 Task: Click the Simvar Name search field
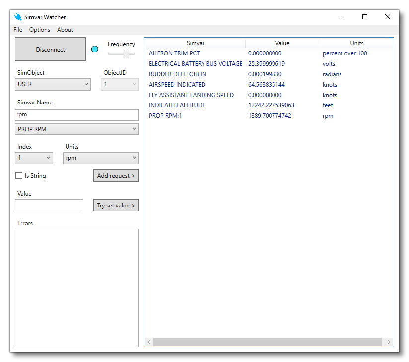click(77, 115)
